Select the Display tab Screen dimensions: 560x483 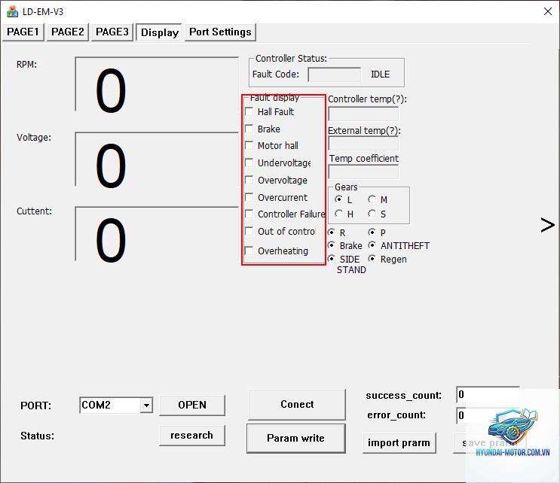pyautogui.click(x=159, y=32)
